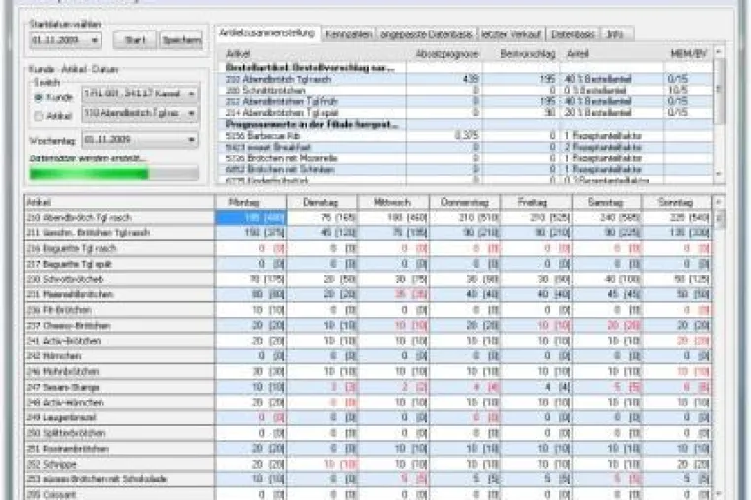
Task: Select row 6852 Brötchen mit Schinken
Action: click(463, 170)
